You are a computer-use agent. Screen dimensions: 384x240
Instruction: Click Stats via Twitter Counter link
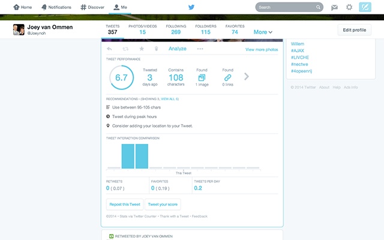pyautogui.click(x=138, y=216)
